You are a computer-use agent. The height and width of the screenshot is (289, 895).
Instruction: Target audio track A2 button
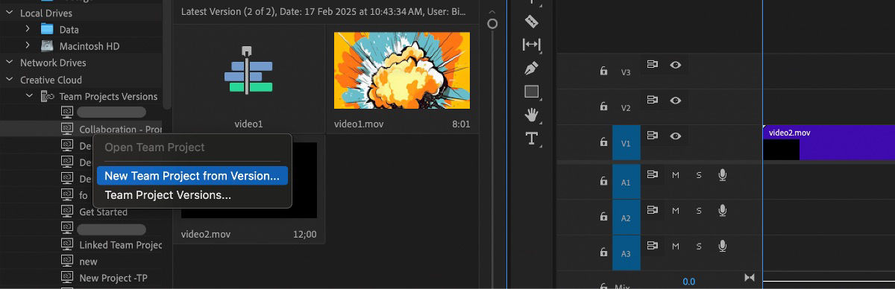(626, 217)
